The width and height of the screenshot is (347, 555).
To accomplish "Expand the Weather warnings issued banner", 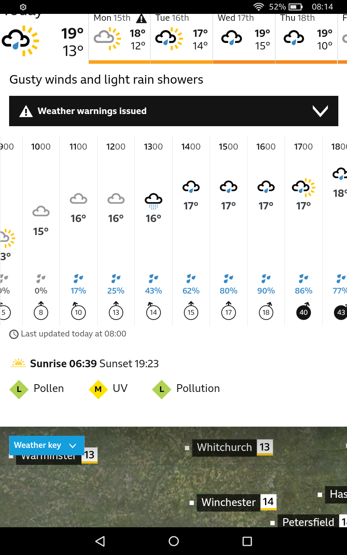I will coord(173,111).
